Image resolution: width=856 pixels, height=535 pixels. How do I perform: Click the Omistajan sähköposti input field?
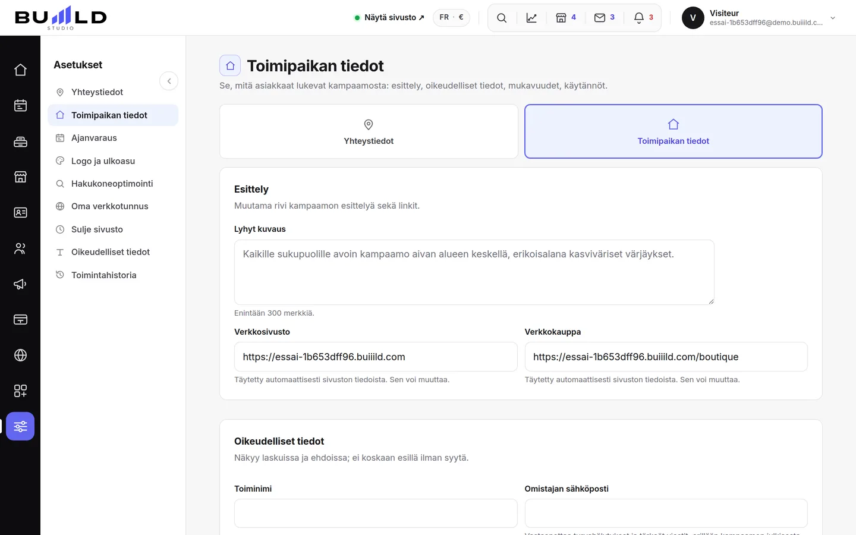pos(666,513)
